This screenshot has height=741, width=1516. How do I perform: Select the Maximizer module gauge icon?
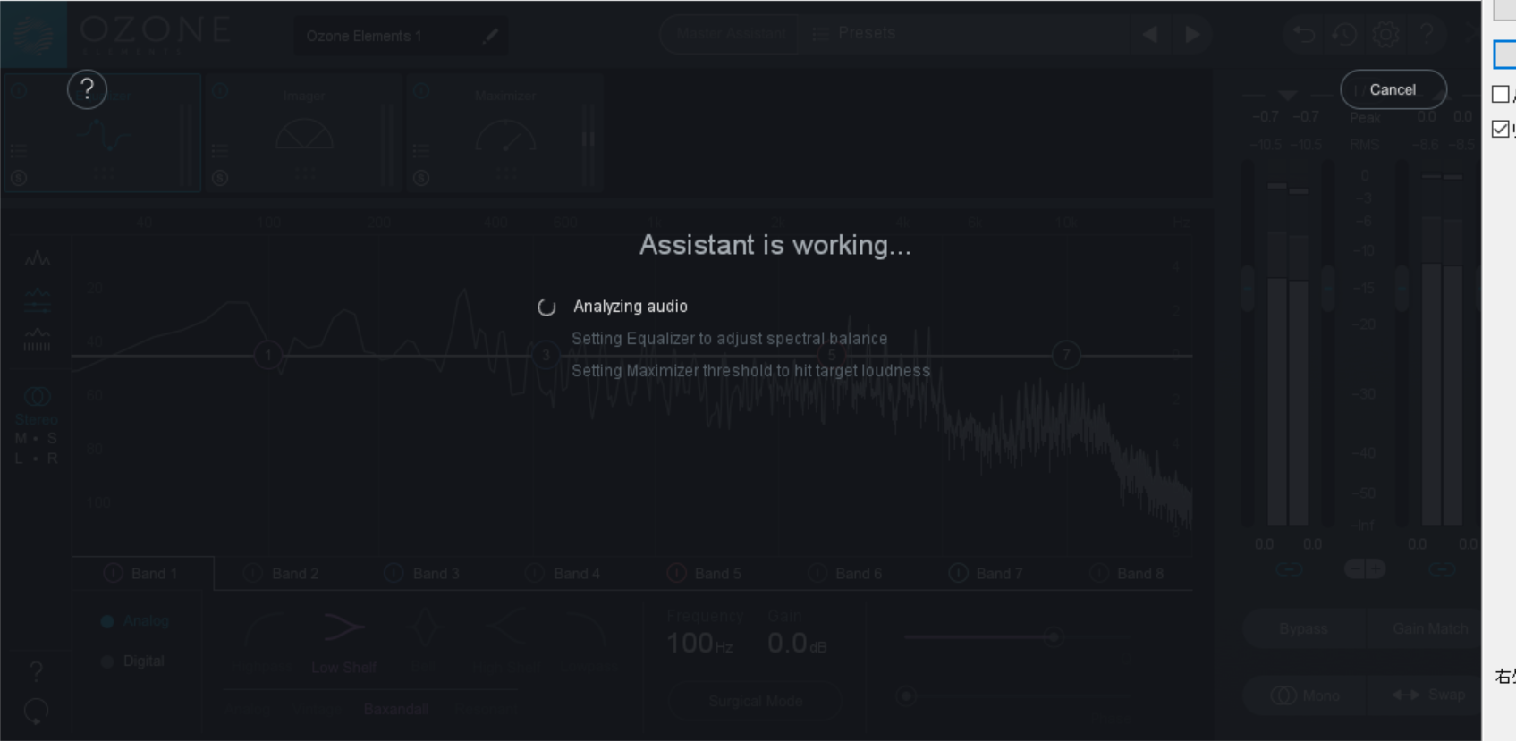505,134
